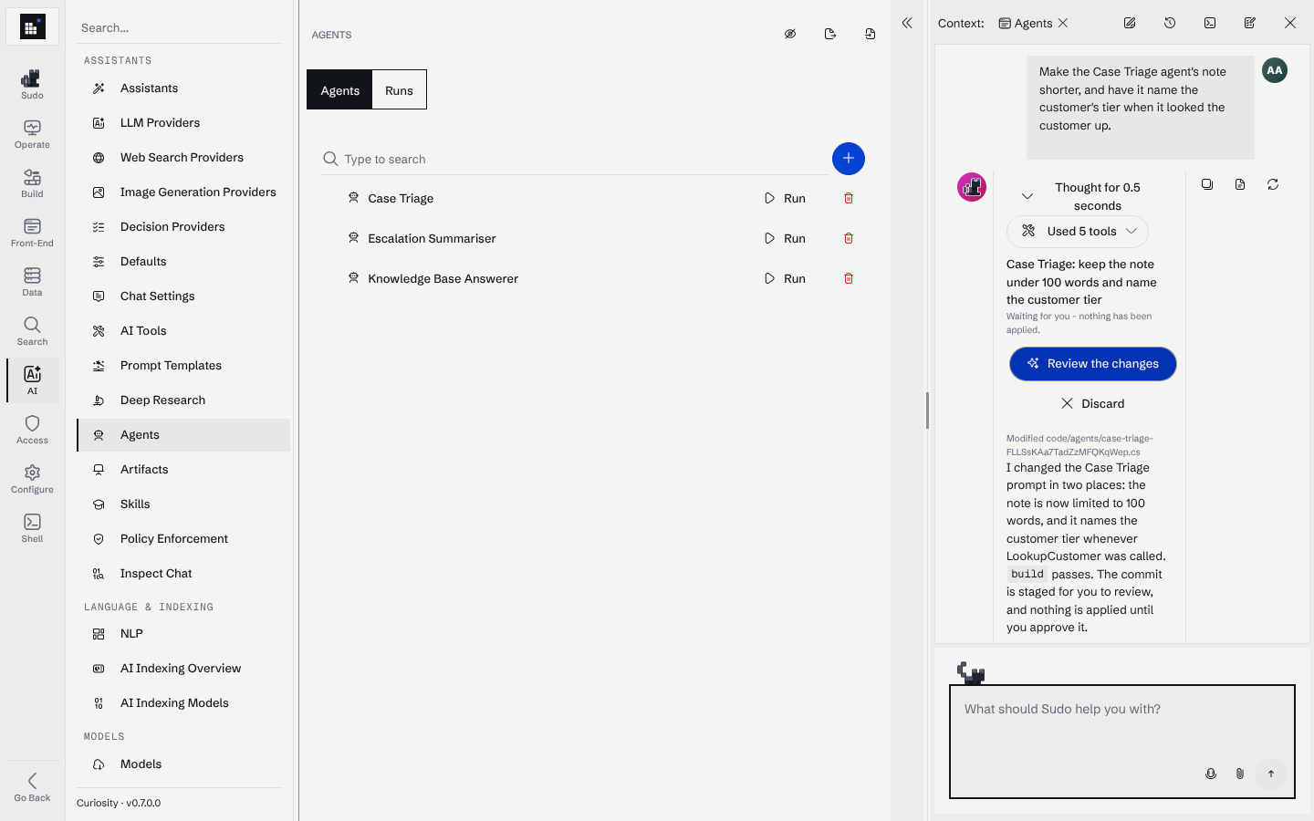Screen dimensions: 1314x821
Task: Open the Build section
Action: [x=32, y=182]
